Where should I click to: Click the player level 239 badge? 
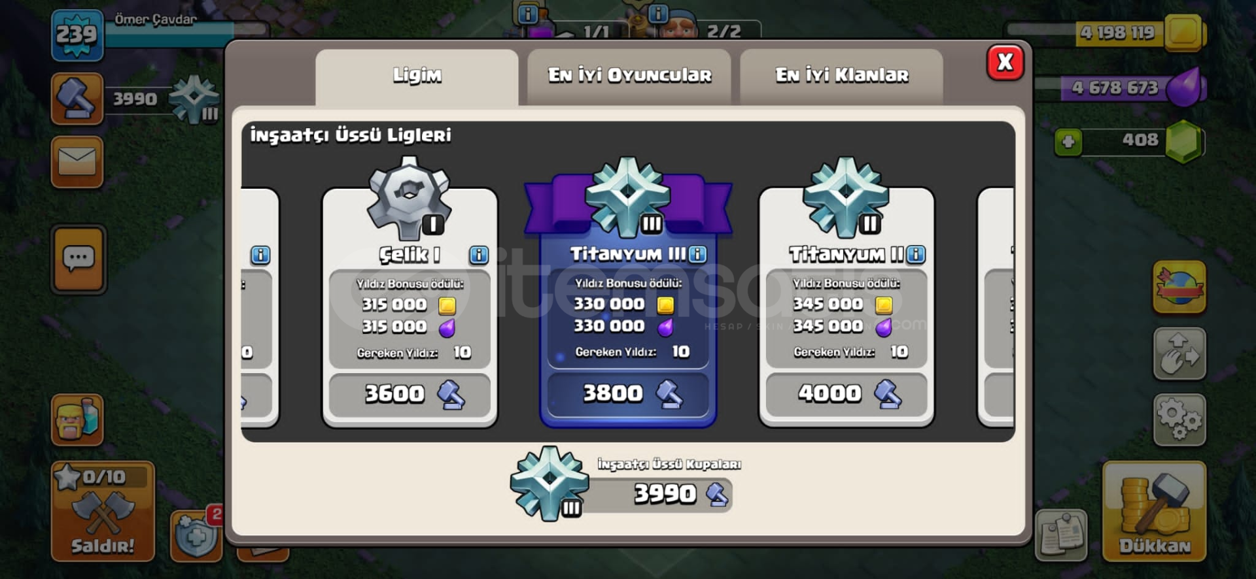tap(77, 35)
